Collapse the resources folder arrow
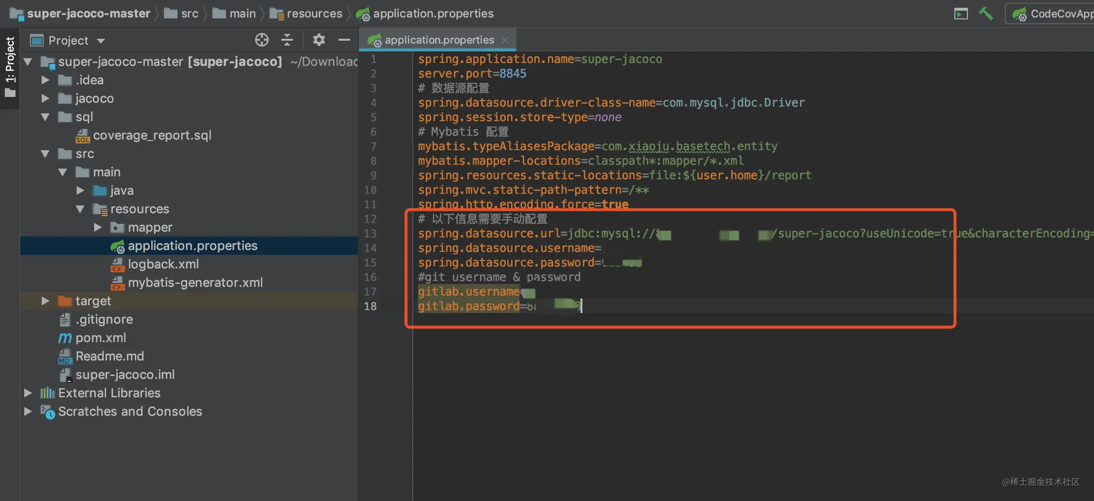 80,209
